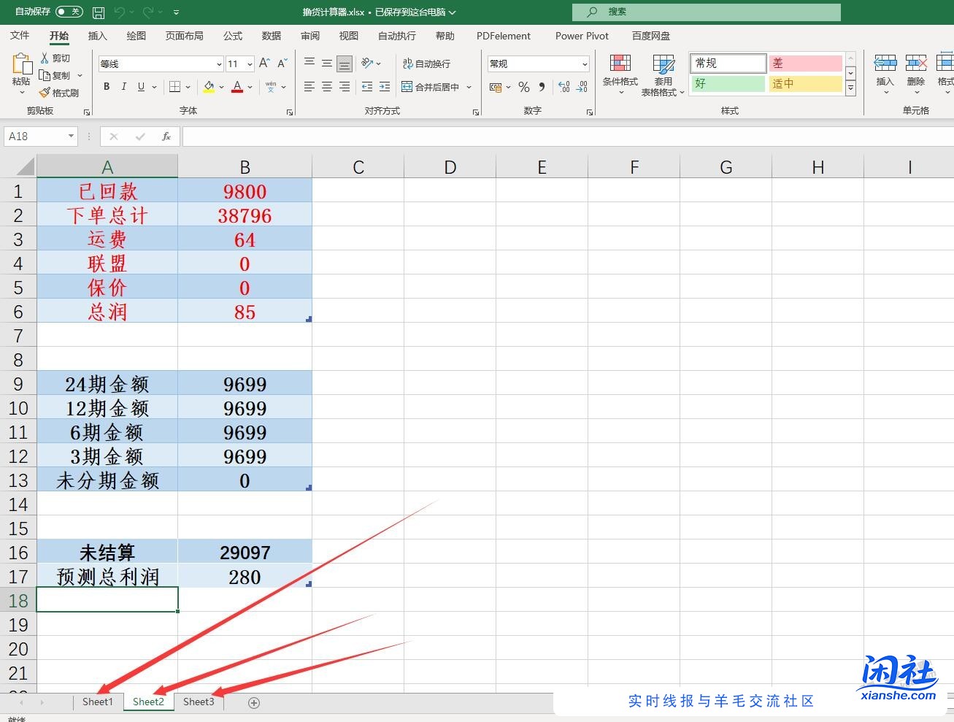Click the insert function fx icon
This screenshot has width=954, height=722.
coord(166,137)
